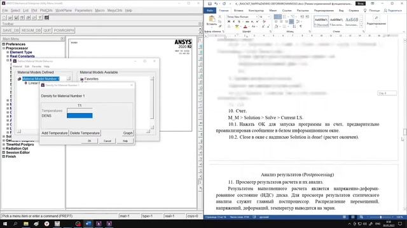This screenshot has width=407, height=228.
Task: Toggle subscript formatting in Word
Action: pos(252,22)
